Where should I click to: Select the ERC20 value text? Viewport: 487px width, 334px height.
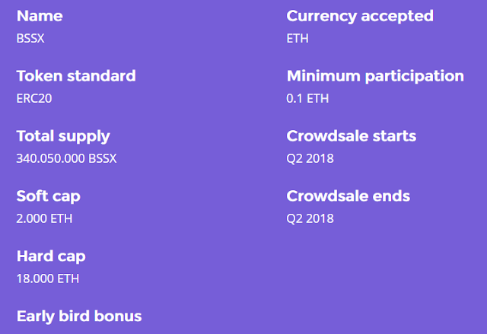[x=34, y=98]
